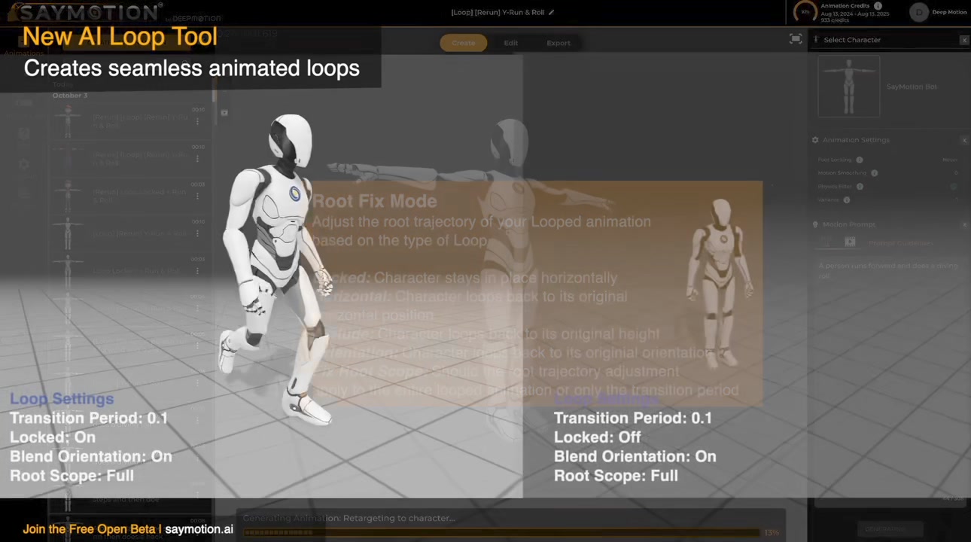This screenshot has height=542, width=971.
Task: Click the 'SayMotion Bot' character name
Action: pos(912,87)
